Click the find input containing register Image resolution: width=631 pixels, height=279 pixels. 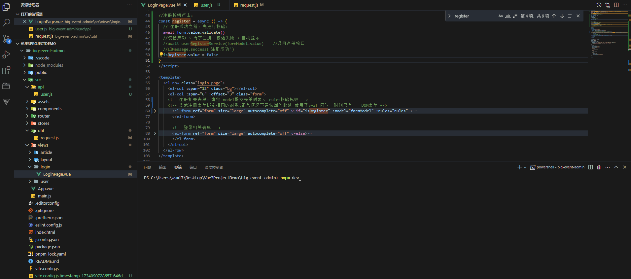pyautogui.click(x=474, y=16)
